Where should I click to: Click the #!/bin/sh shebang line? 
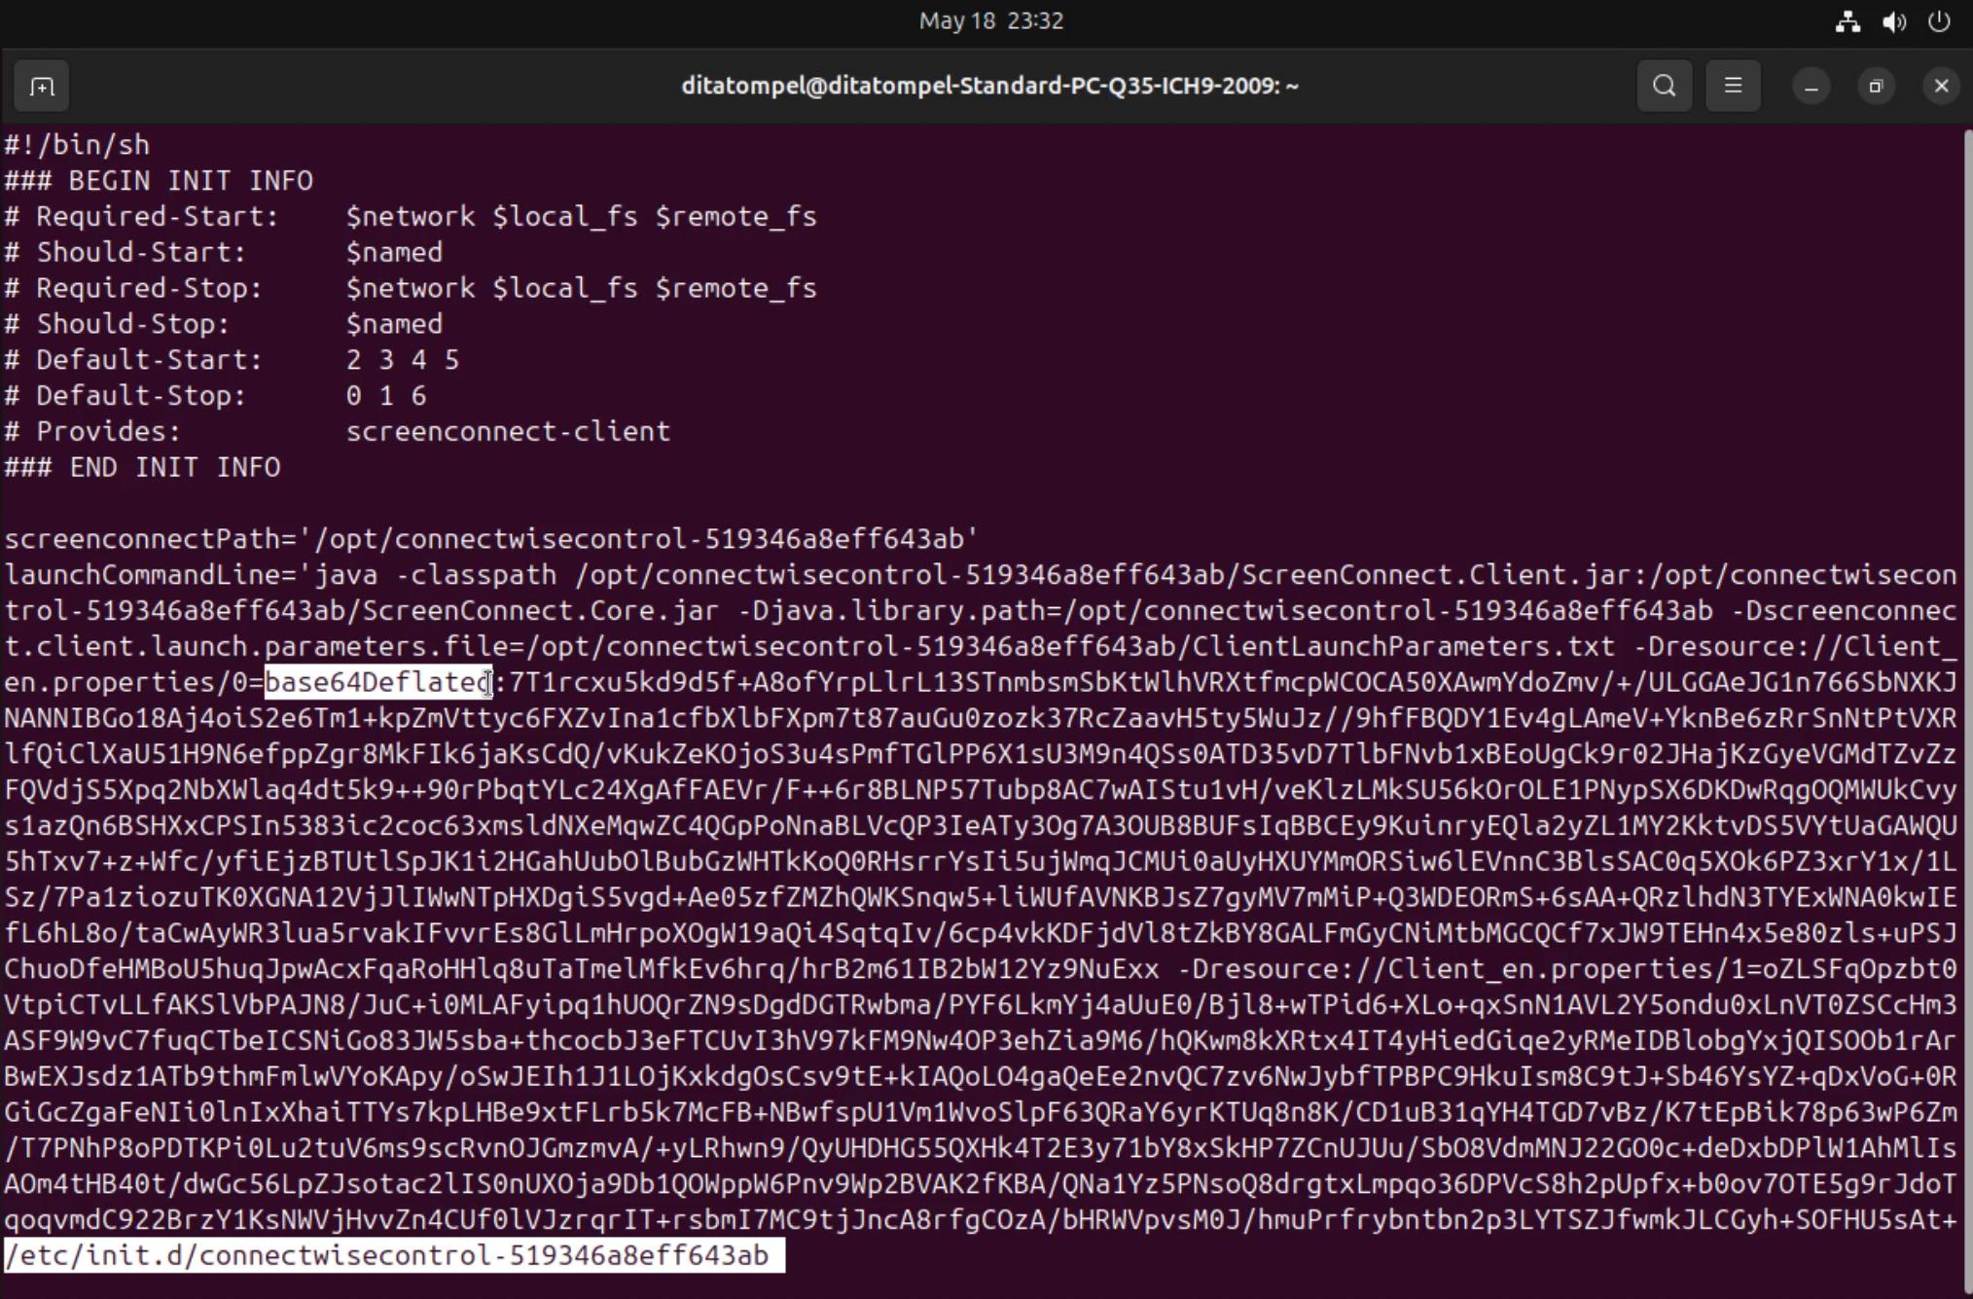[77, 145]
